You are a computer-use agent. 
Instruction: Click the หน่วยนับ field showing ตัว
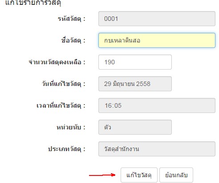[135, 127]
